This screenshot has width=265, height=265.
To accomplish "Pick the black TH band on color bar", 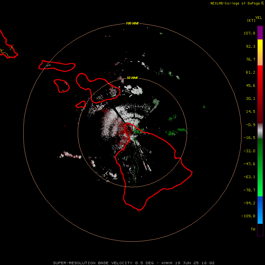I will [260, 229].
